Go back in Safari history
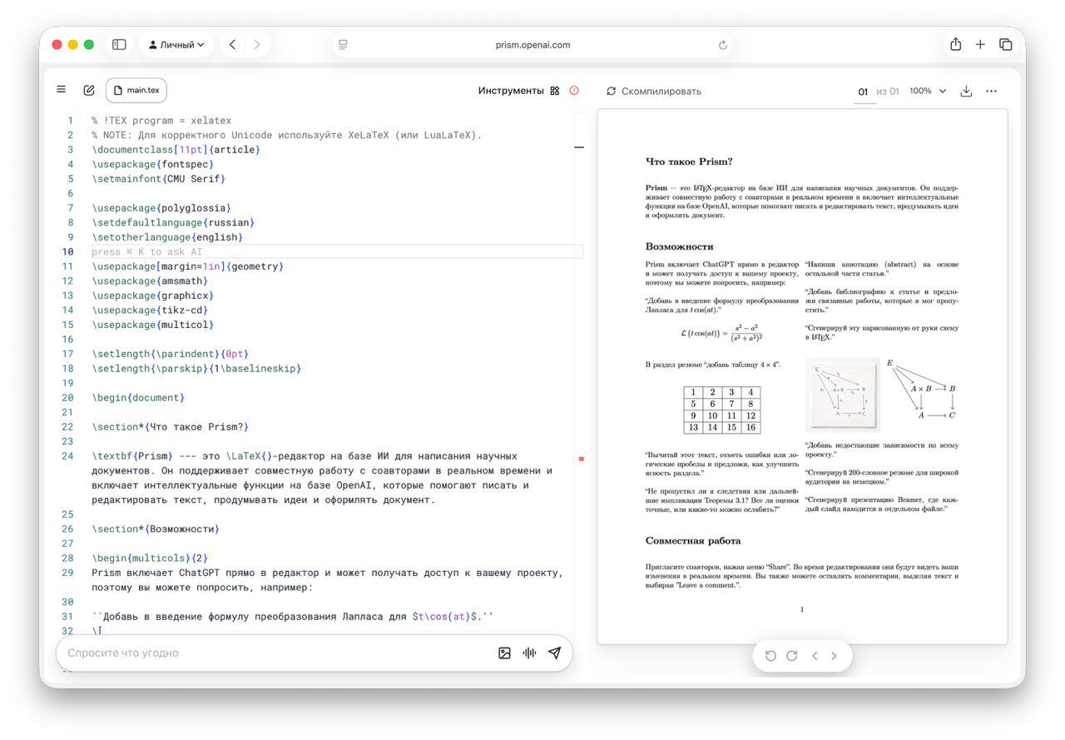This screenshot has height=740, width=1065. coord(232,45)
